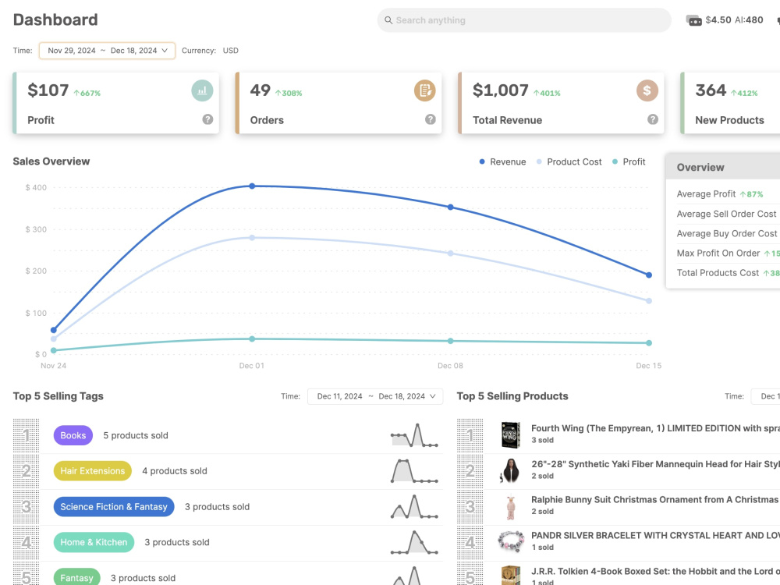Image resolution: width=780 pixels, height=585 pixels.
Task: Click the Yaki Mannequin Head product thumbnail
Action: point(510,470)
